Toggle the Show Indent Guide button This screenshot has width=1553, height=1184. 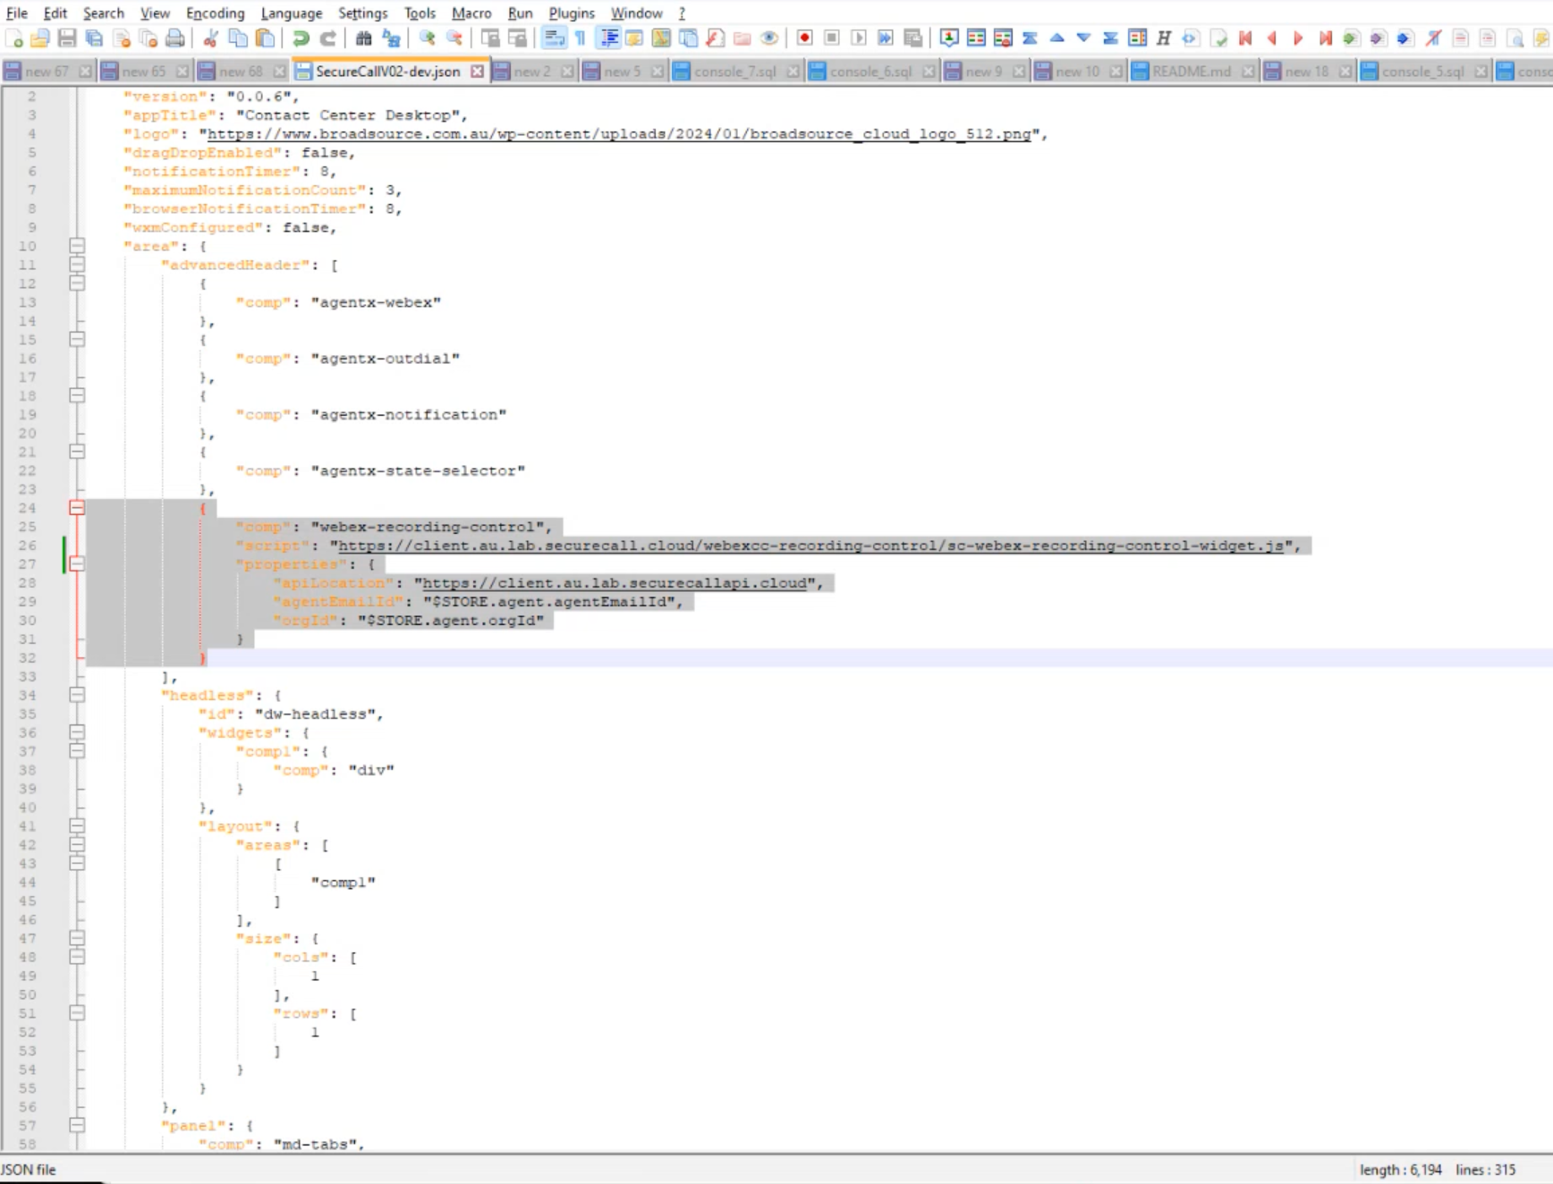tap(609, 38)
